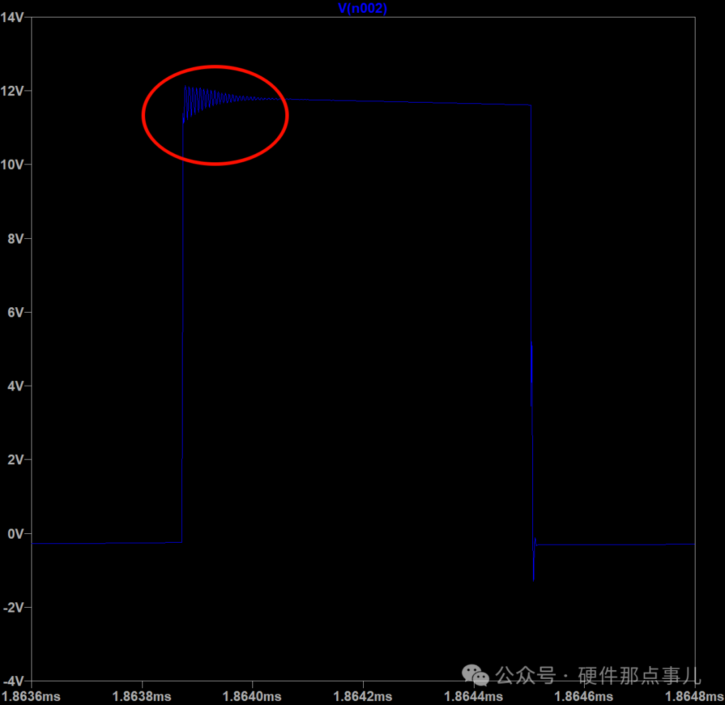Click the 8V vertical axis label
725x705 pixels.
[15, 239]
